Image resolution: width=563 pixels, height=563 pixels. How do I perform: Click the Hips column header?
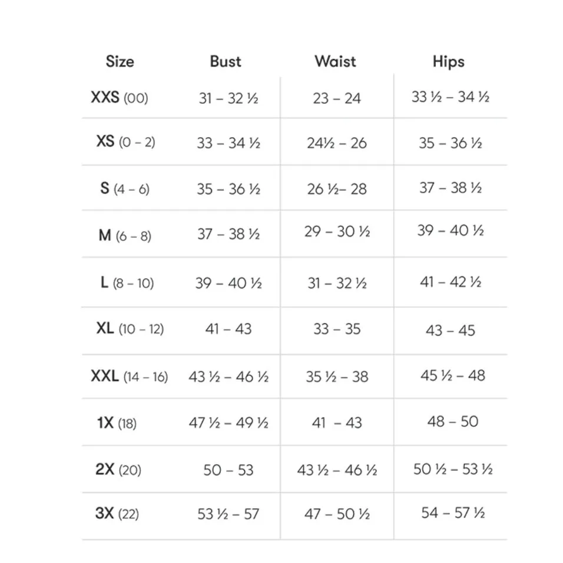tap(448, 62)
